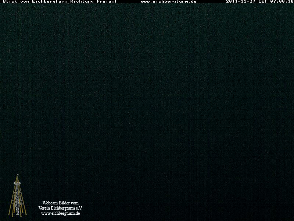Open the www.eichbergturm.de link in the header
This screenshot has height=221, width=294.
click(169, 2)
